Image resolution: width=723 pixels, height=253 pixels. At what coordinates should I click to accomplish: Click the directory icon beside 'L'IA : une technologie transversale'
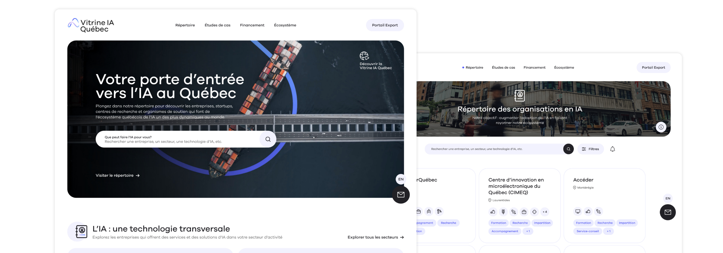coord(81,232)
